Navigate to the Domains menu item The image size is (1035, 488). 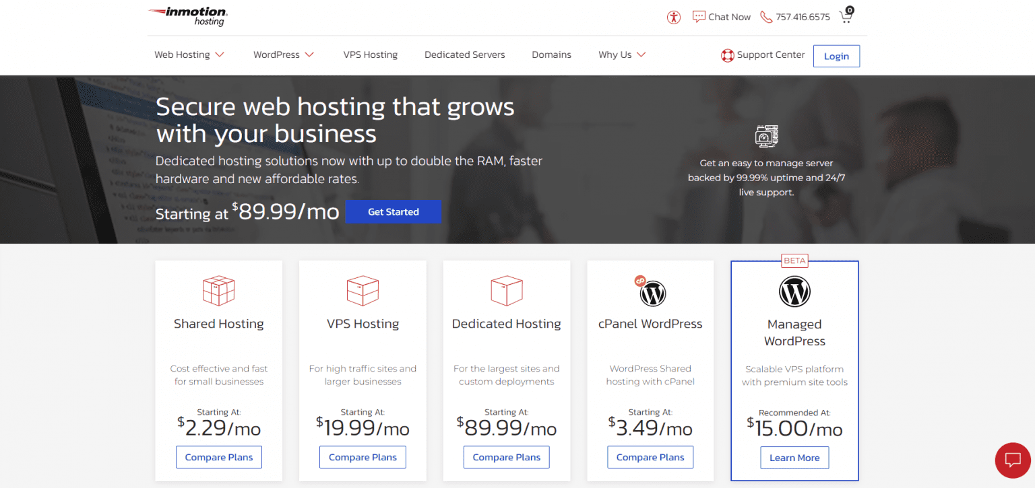click(x=551, y=55)
